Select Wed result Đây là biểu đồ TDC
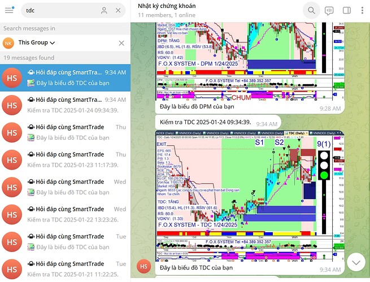The image size is (370, 282). (65, 188)
